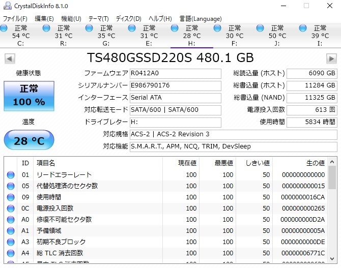Open the テーマ(T) menu
341x268 pixels.
tap(99, 19)
